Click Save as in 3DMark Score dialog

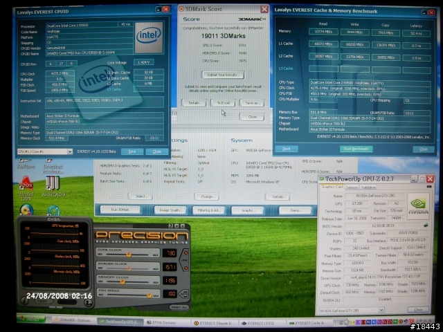[x=252, y=103]
